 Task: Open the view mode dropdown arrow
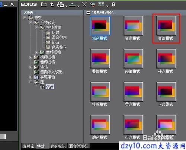pos(107,6)
